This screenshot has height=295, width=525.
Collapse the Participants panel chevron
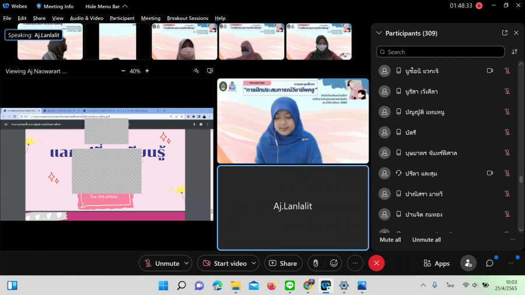point(379,33)
